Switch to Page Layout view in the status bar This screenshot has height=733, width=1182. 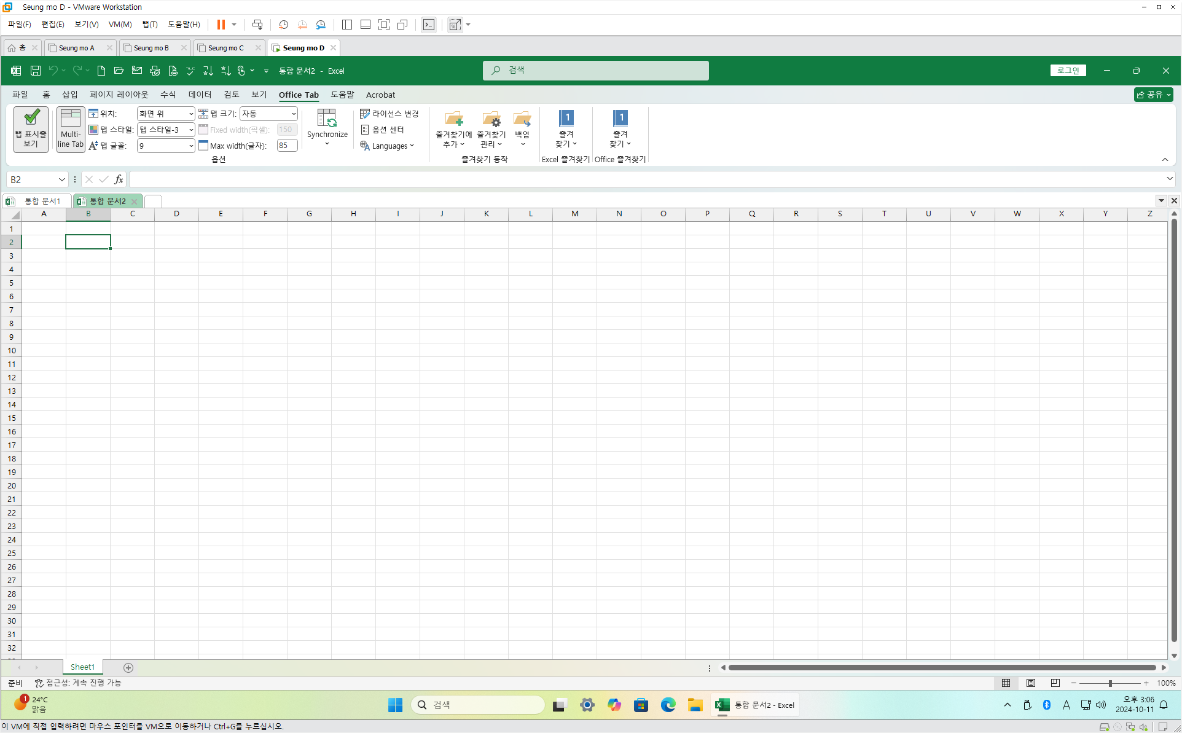(1031, 683)
